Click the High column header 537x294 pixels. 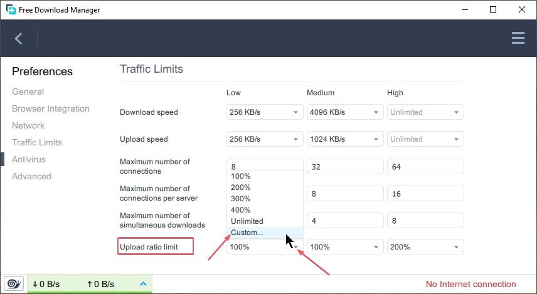click(395, 93)
